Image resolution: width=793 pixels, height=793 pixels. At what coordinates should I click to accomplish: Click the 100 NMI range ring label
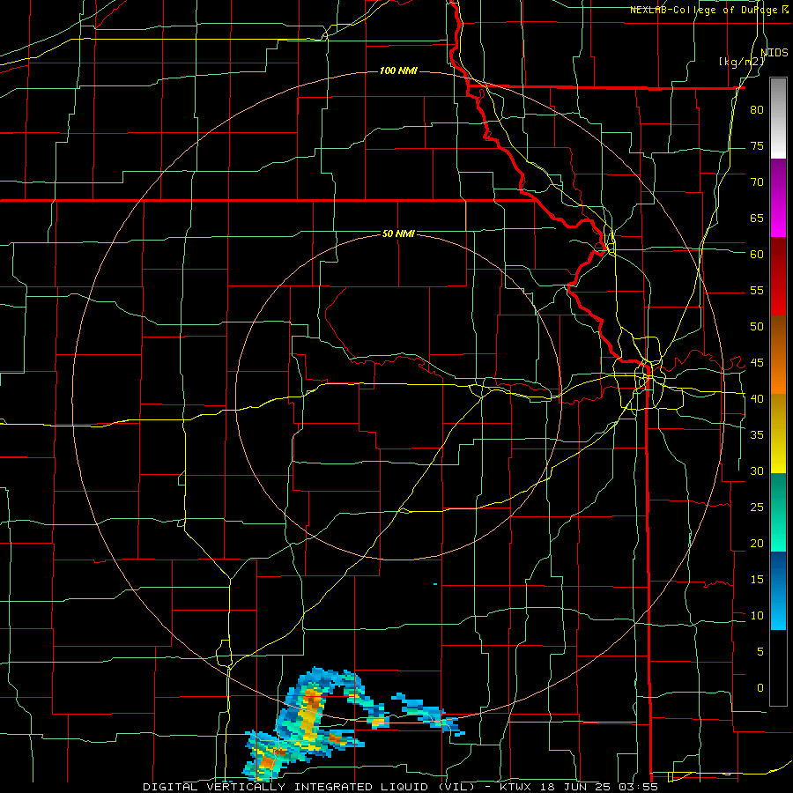click(398, 70)
